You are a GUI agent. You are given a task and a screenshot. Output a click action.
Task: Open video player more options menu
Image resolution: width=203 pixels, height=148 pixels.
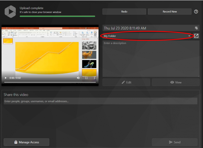point(95,78)
